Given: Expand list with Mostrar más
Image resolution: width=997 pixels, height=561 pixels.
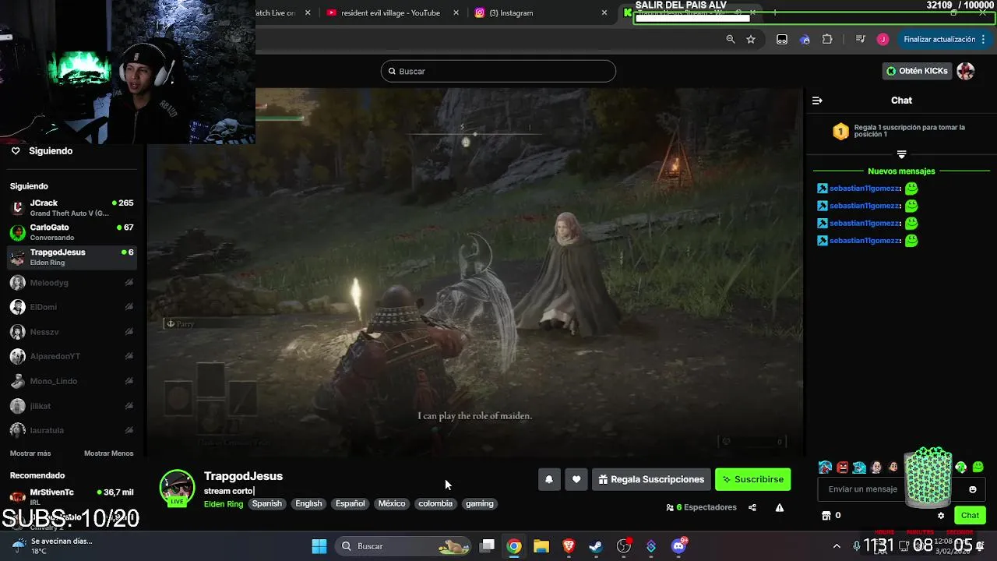Looking at the screenshot, I should tap(30, 453).
